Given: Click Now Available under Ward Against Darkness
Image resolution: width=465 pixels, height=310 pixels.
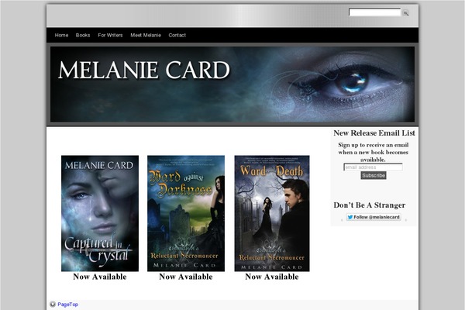Looking at the screenshot, I should click(x=186, y=277).
